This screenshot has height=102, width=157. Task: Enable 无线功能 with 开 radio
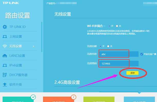100,46
